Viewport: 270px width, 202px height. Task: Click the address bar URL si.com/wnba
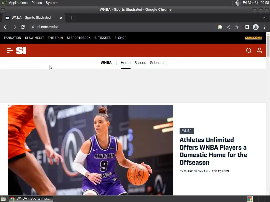click(48, 27)
